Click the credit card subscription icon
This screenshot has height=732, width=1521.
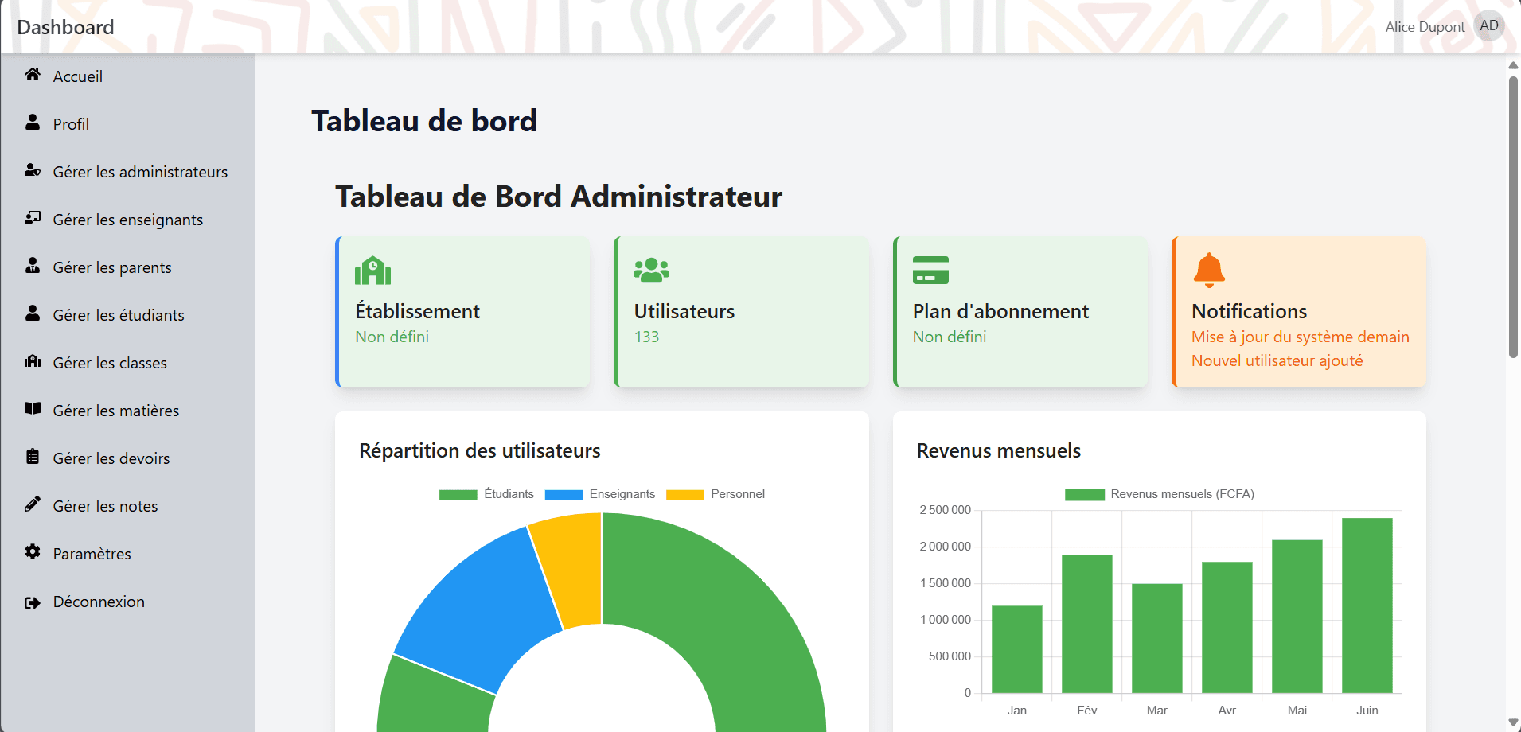pyautogui.click(x=930, y=271)
